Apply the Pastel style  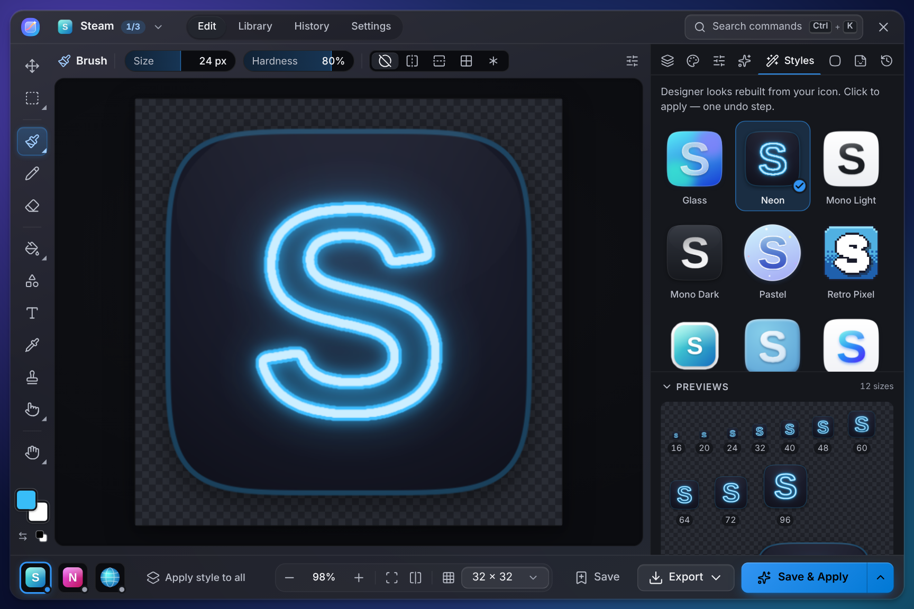tap(772, 261)
